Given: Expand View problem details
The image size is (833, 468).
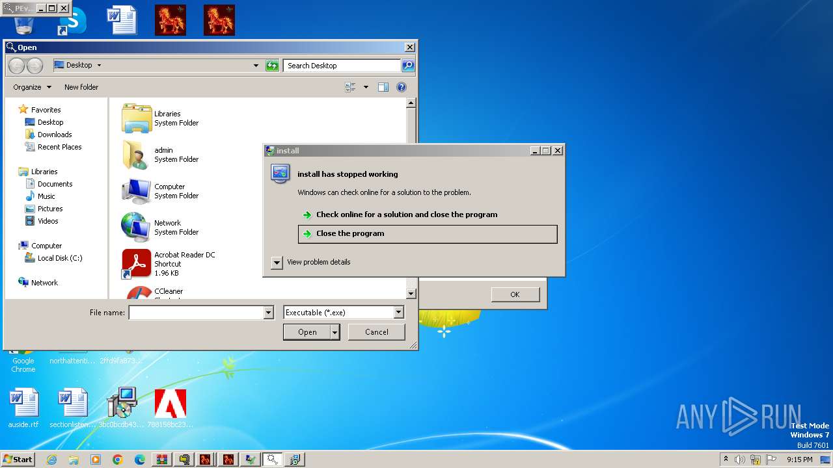Looking at the screenshot, I should (277, 262).
